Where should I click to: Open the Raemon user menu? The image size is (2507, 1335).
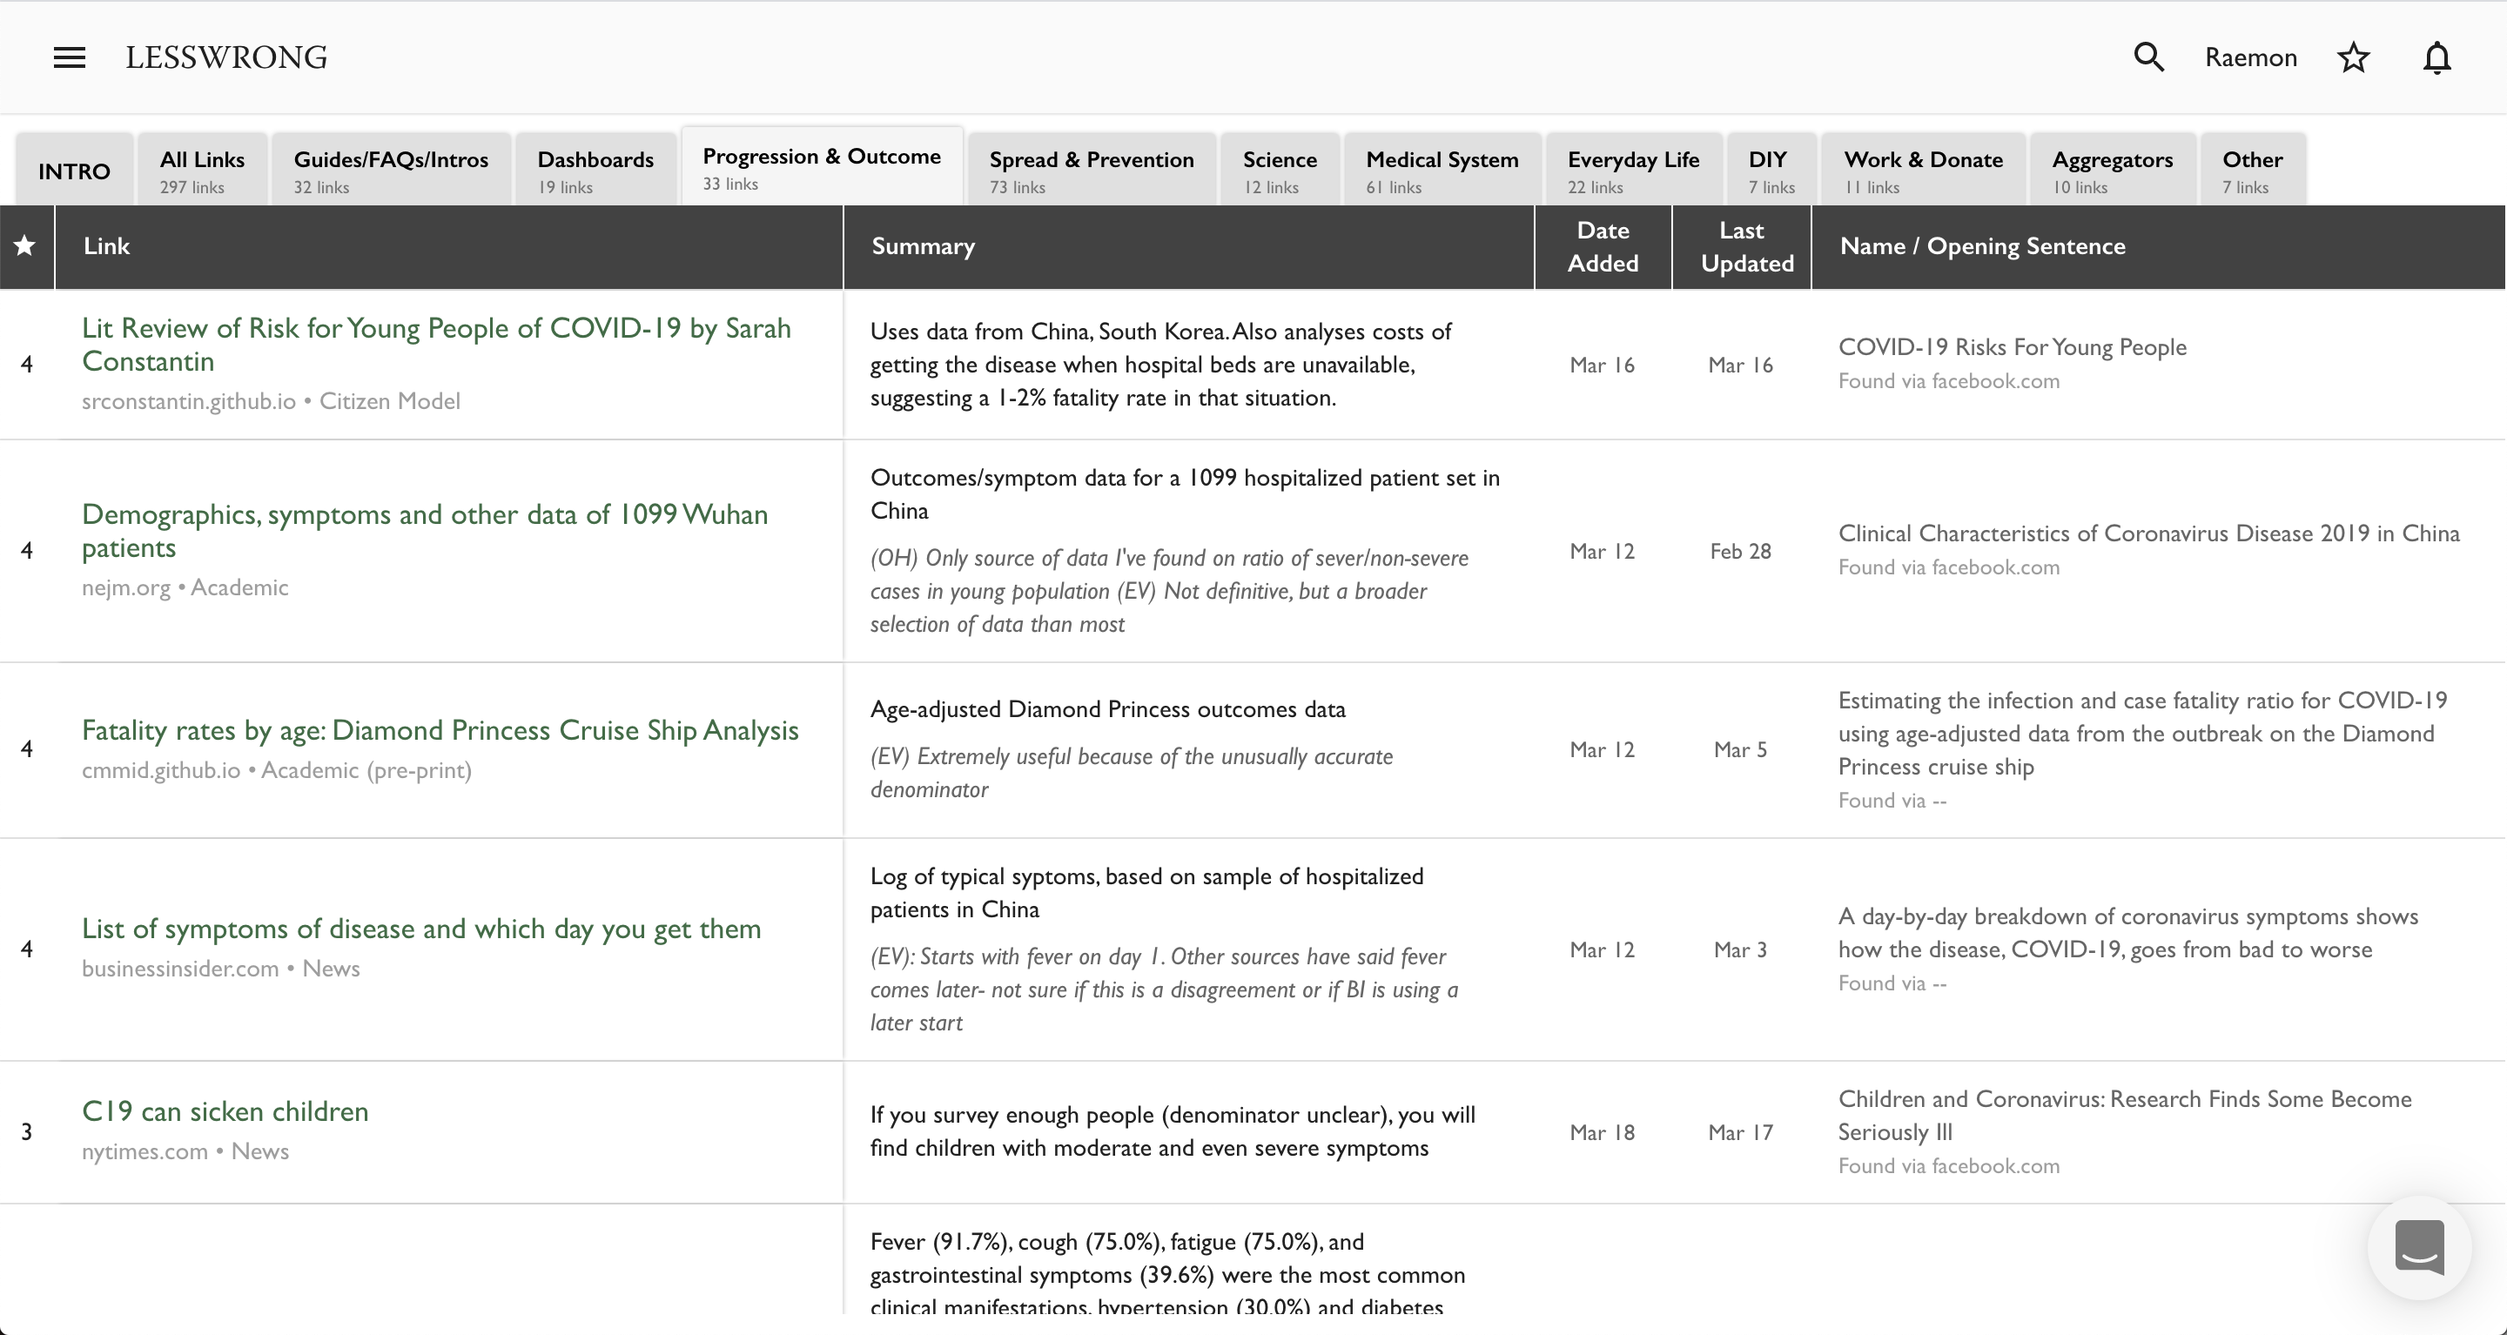tap(2251, 57)
